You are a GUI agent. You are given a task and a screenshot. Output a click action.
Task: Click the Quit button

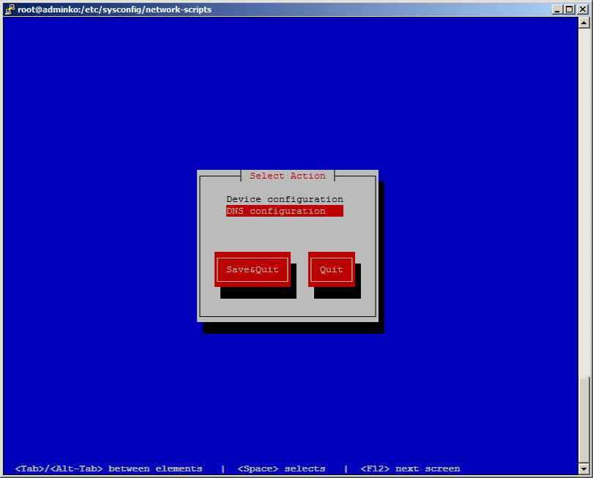[x=332, y=269]
